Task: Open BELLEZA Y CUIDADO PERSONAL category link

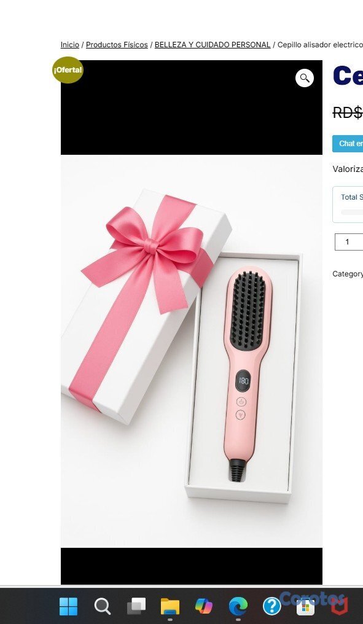Action: 213,45
